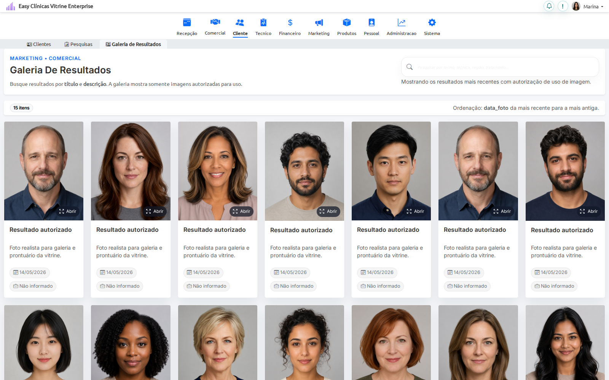Click Marina's profile avatar
This screenshot has width=609, height=380.
tap(576, 6)
